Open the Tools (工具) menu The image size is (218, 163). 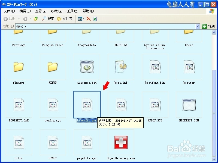72,11
